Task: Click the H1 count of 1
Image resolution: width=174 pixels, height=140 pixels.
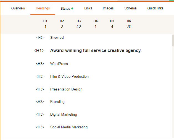Action: point(45,27)
